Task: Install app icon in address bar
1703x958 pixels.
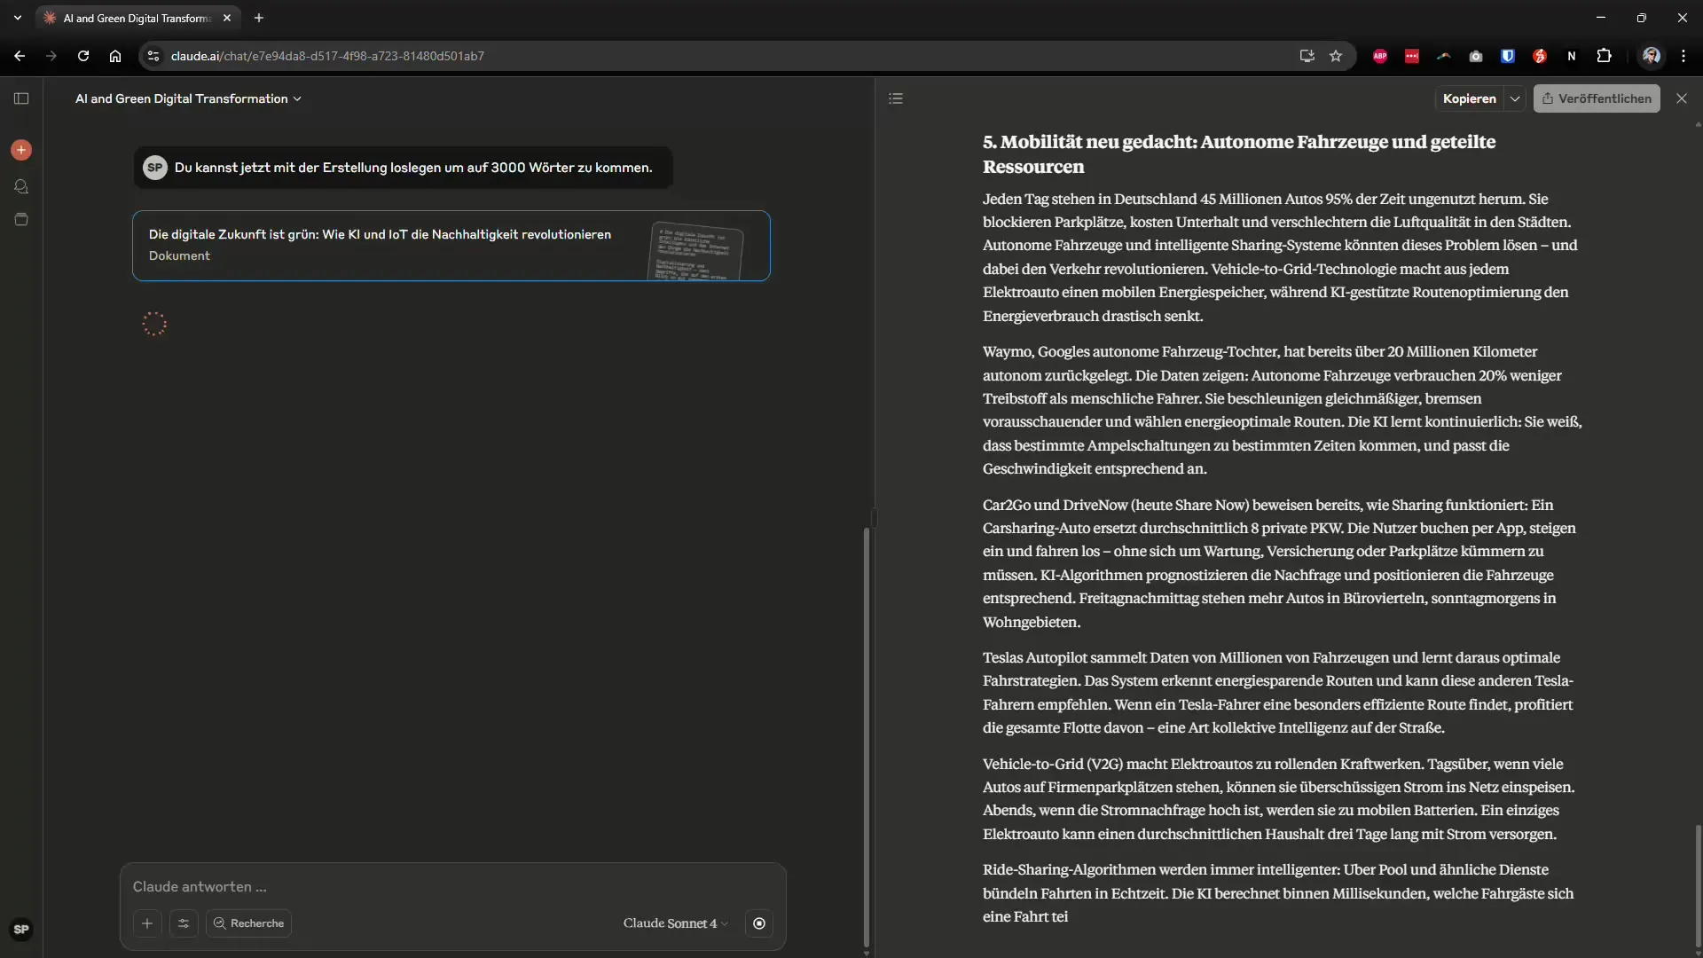Action: click(x=1307, y=56)
